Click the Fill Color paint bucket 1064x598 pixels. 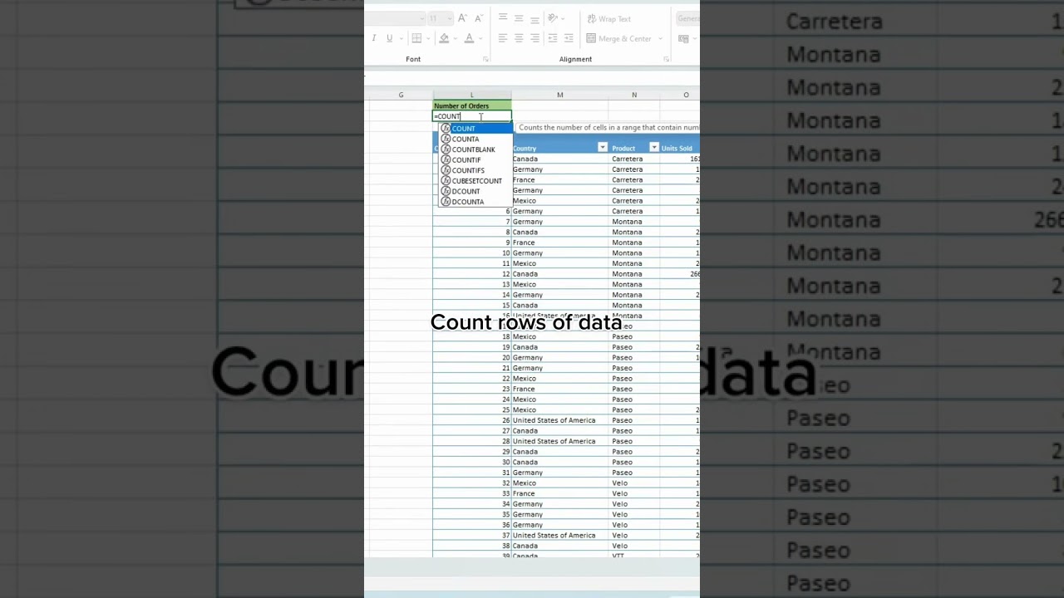(x=444, y=38)
